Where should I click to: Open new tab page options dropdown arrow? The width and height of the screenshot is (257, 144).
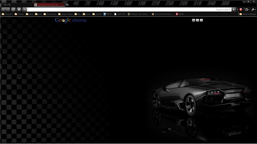point(202,20)
